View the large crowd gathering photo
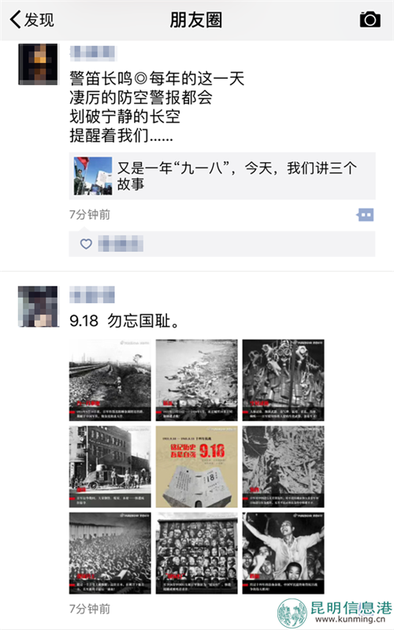 110,553
